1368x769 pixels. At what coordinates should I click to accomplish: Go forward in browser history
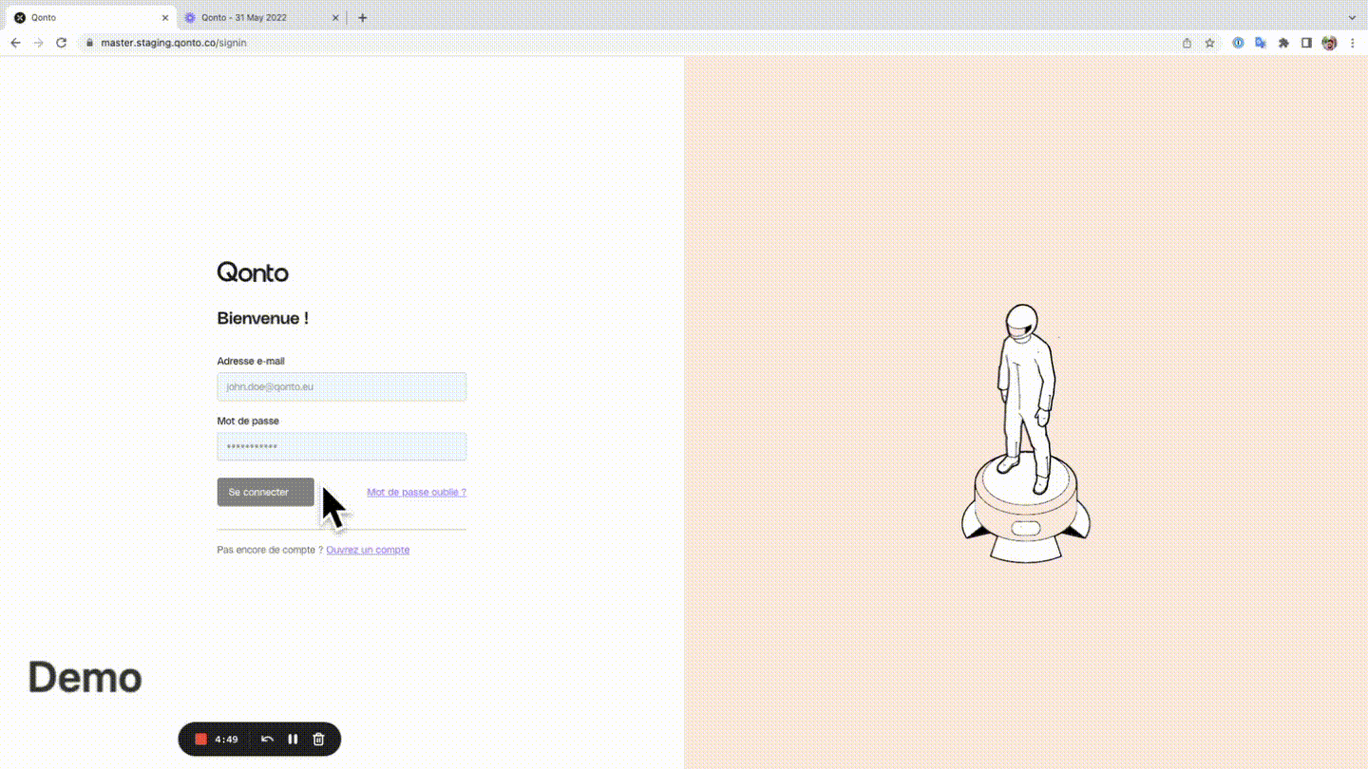pyautogui.click(x=38, y=43)
